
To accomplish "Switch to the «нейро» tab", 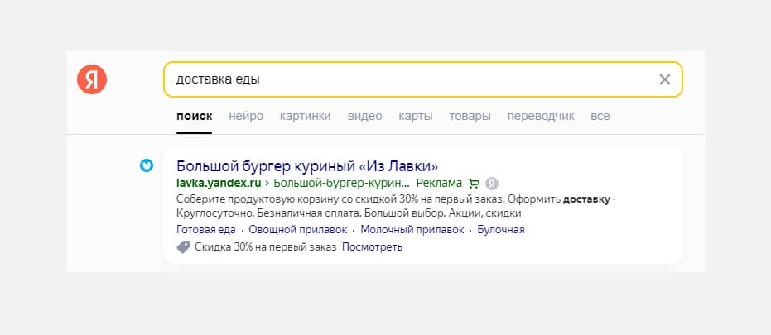I will [246, 117].
